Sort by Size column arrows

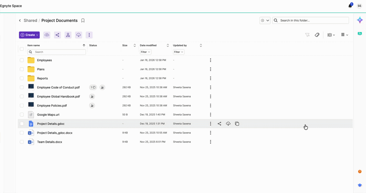pos(135,46)
